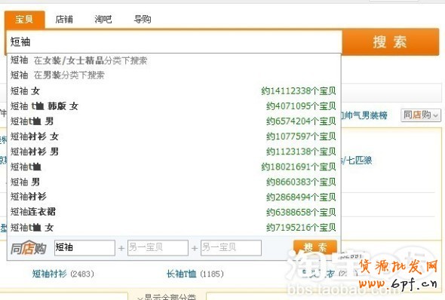The image size is (445, 300).
Task: Open the 同店购 dropdown on the right
Action: click(421, 115)
